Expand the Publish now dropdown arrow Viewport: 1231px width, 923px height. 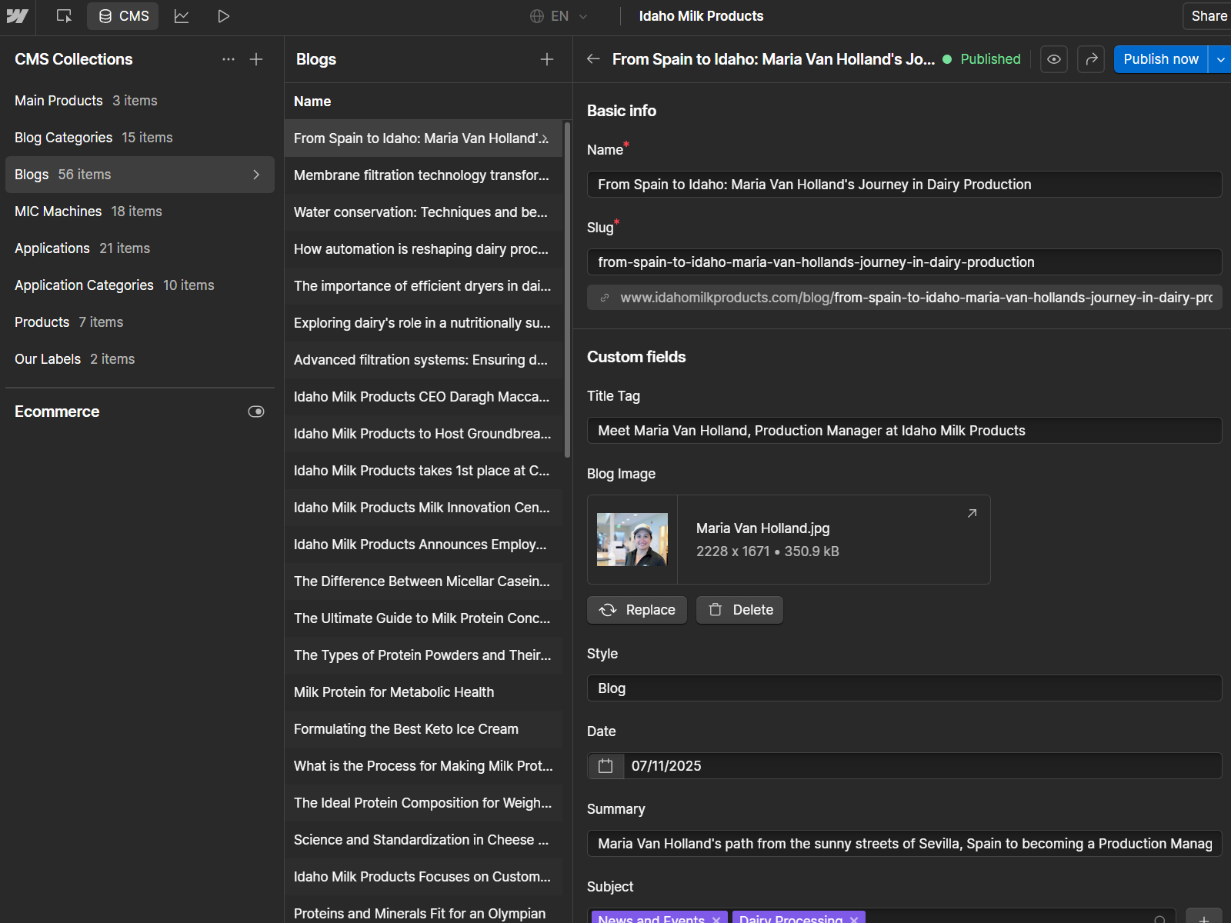(x=1220, y=59)
